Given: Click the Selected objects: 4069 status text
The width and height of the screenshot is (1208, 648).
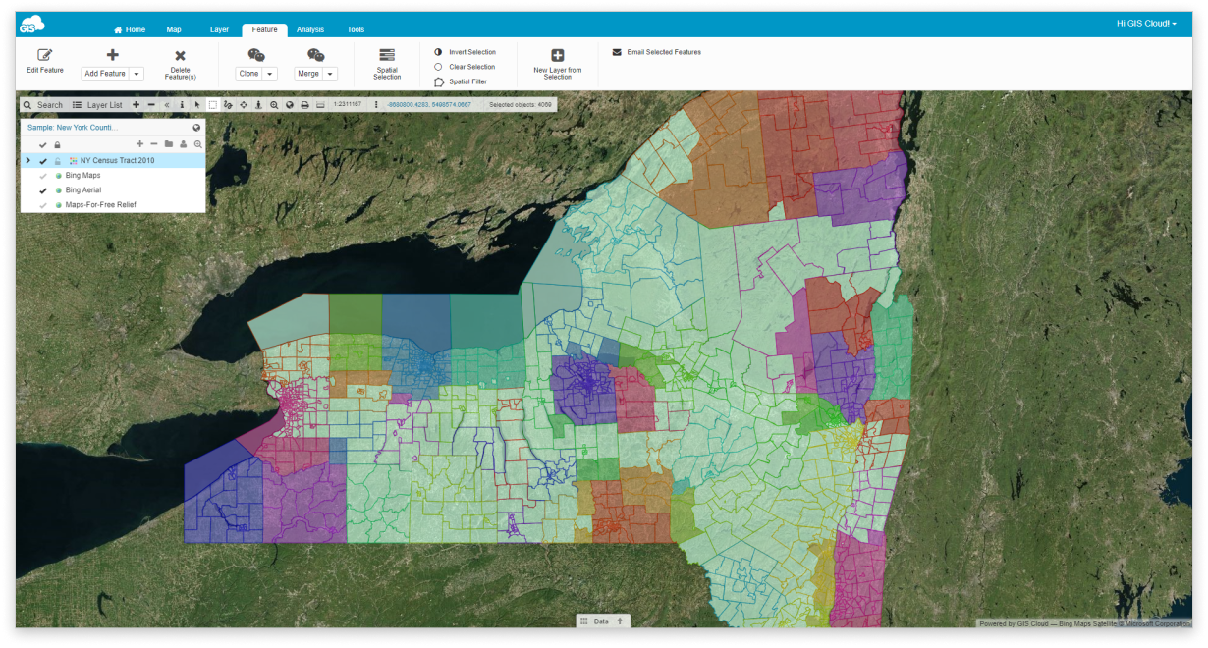Looking at the screenshot, I should [x=521, y=104].
